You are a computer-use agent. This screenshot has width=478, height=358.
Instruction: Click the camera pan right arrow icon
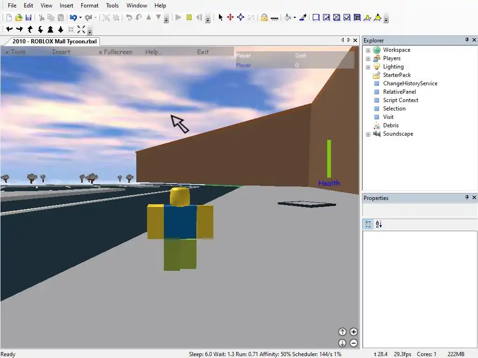pos(20,29)
